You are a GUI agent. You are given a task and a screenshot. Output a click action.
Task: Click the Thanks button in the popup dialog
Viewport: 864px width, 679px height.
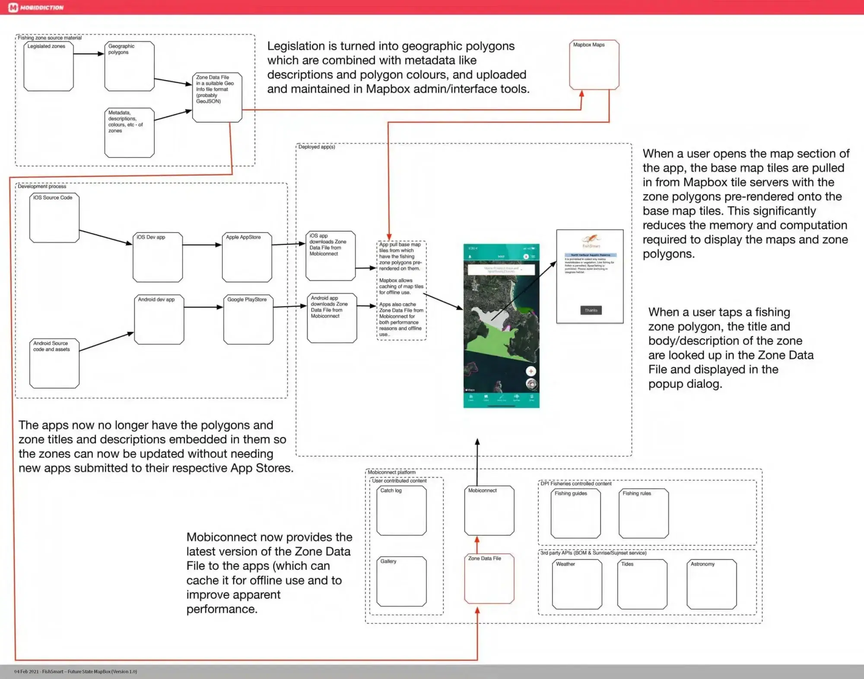591,310
